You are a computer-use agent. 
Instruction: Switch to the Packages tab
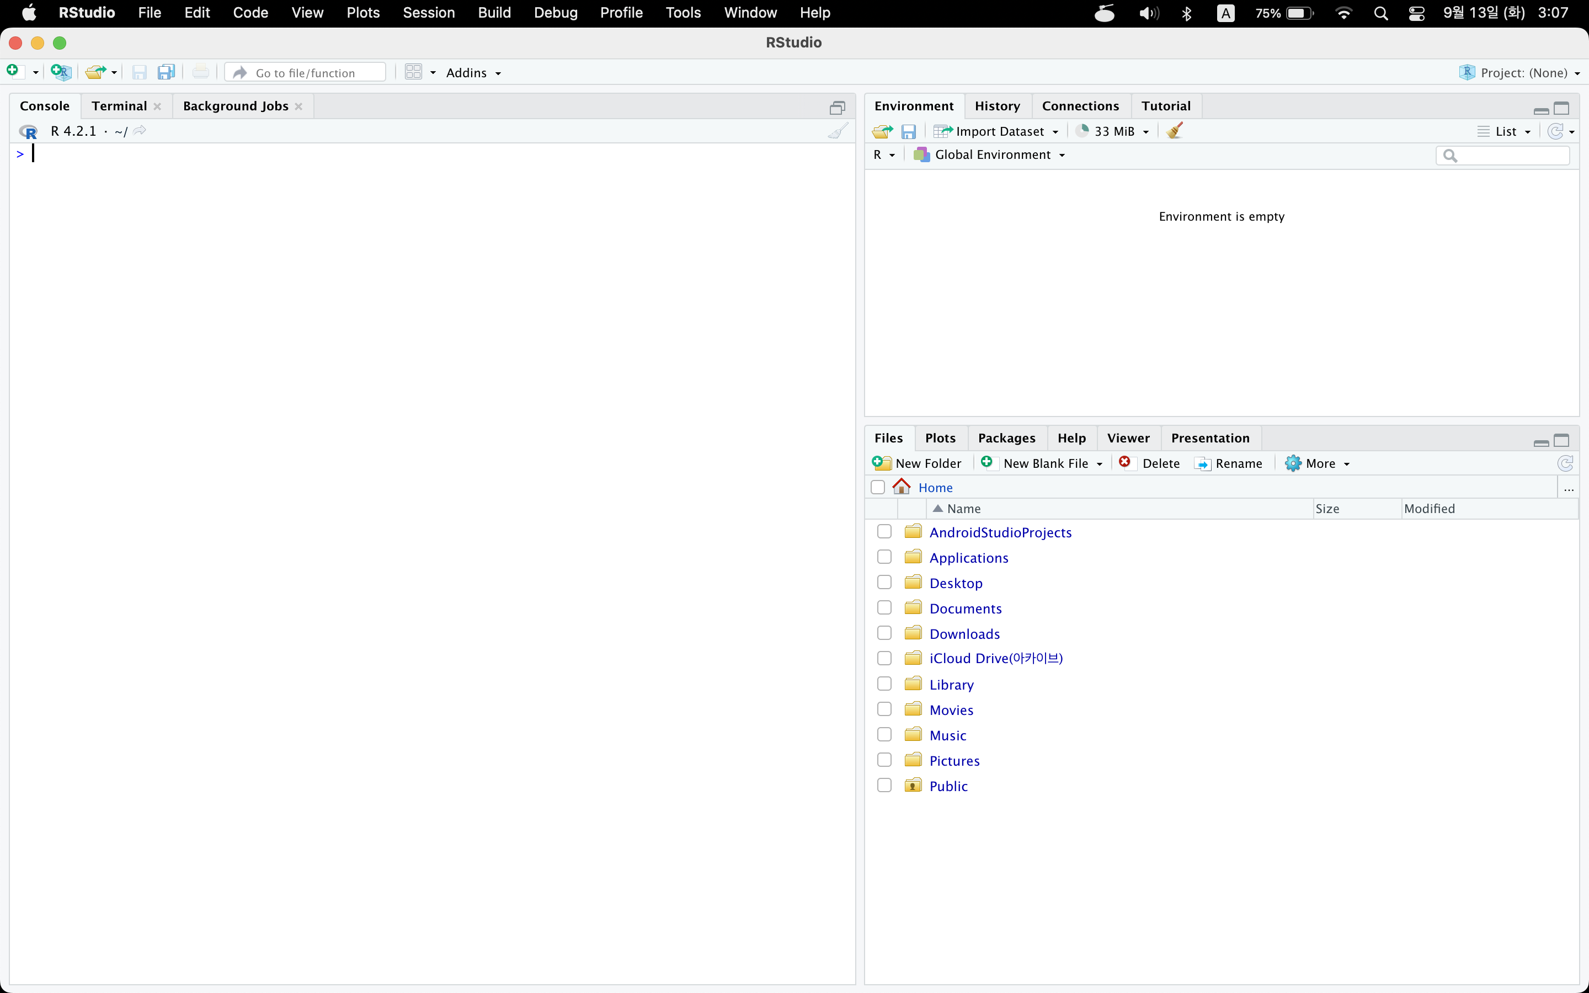tap(1006, 438)
